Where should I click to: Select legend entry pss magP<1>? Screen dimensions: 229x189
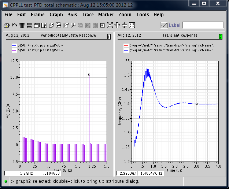point(40,50)
